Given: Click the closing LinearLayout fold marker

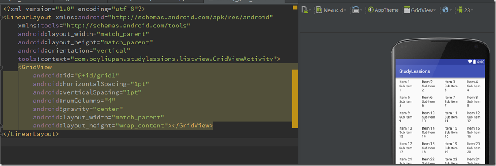Looking at the screenshot, I should point(1,134).
